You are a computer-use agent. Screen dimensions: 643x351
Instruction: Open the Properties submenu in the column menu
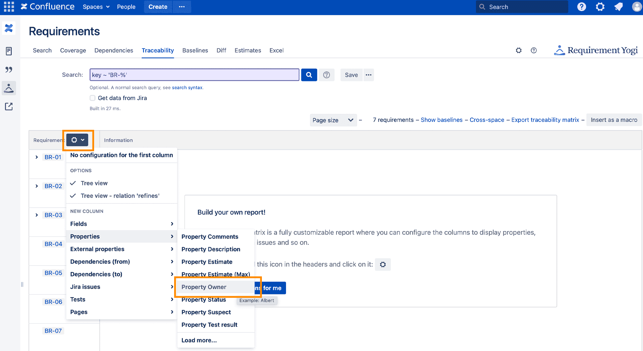(x=85, y=236)
